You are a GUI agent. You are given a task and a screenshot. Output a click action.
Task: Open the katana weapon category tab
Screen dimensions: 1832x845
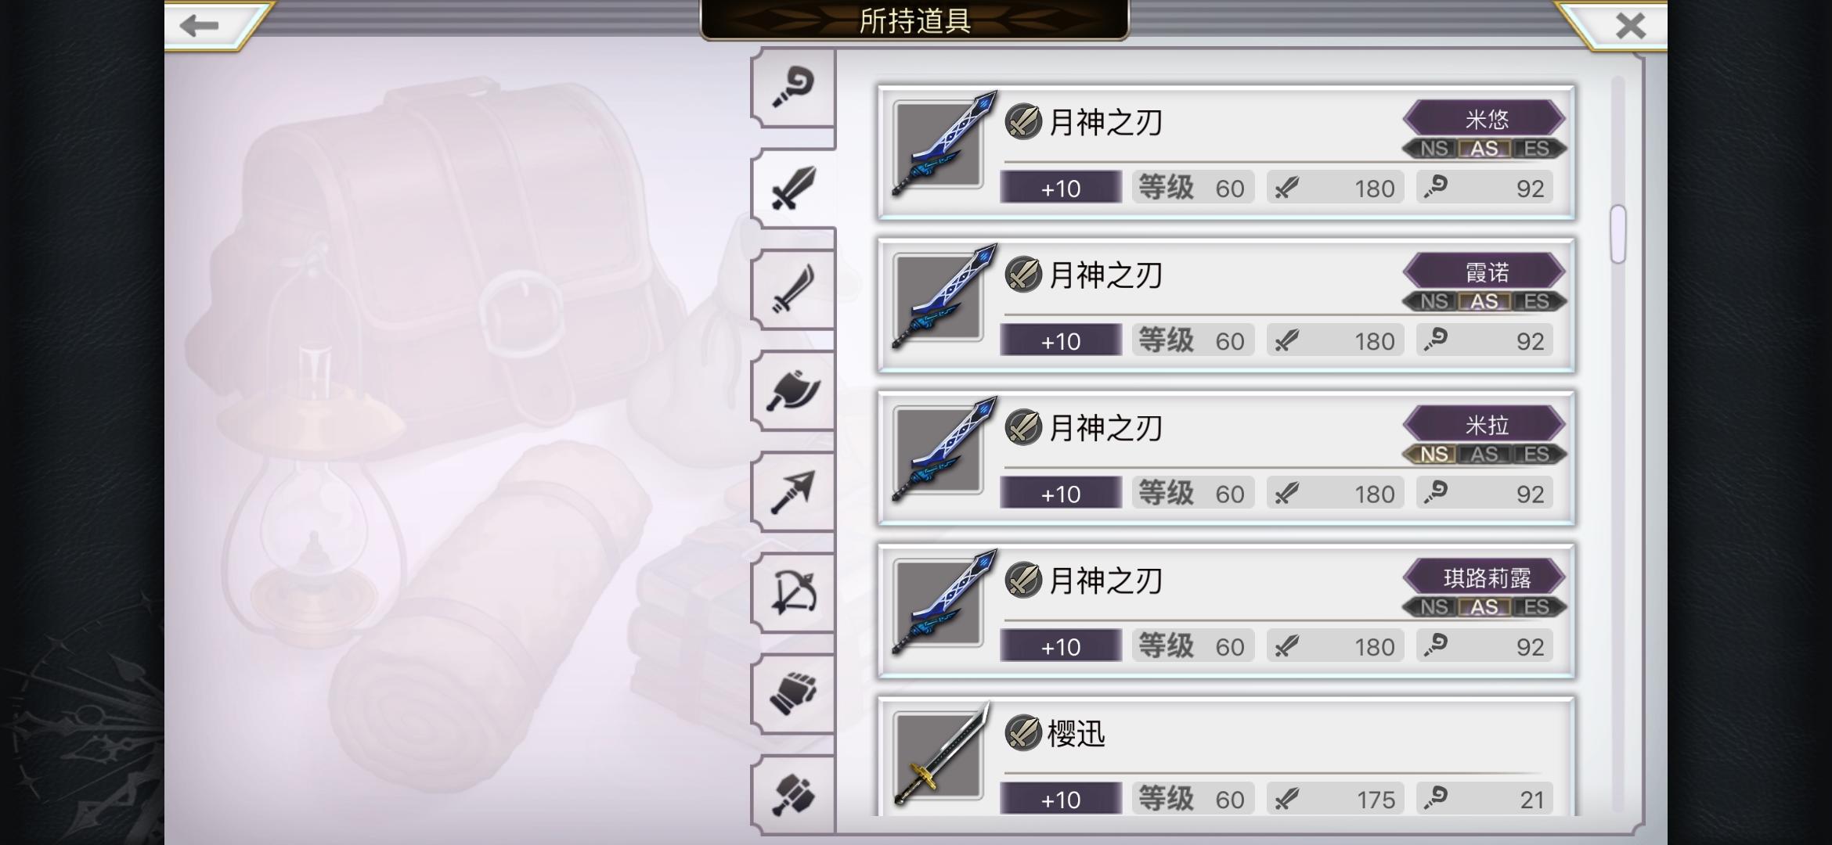click(x=793, y=289)
